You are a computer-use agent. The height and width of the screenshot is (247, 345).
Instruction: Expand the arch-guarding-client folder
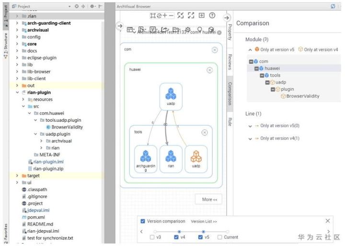(x=17, y=23)
